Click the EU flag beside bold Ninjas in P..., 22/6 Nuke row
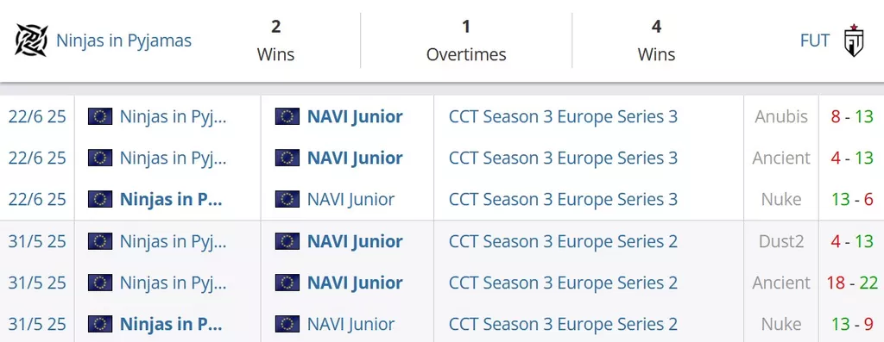Viewport: 884px width, 342px height. [x=100, y=199]
